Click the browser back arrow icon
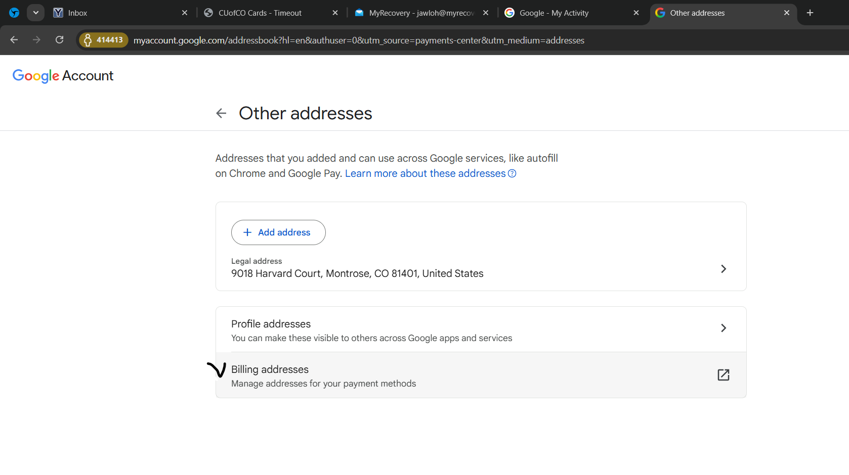Viewport: 849px width, 475px height. click(14, 40)
